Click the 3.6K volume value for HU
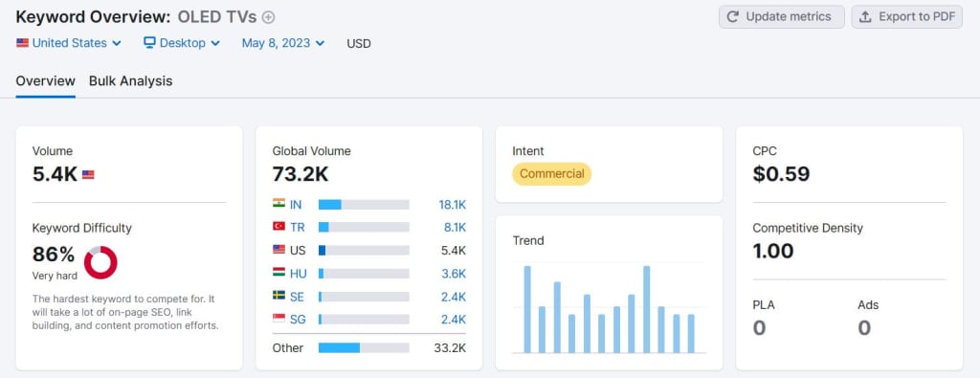980x378 pixels. (x=454, y=274)
